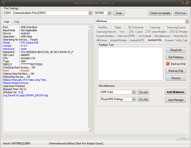This screenshot has width=191, height=148.
Task: Click the Scan button
Action: (x=119, y=13)
